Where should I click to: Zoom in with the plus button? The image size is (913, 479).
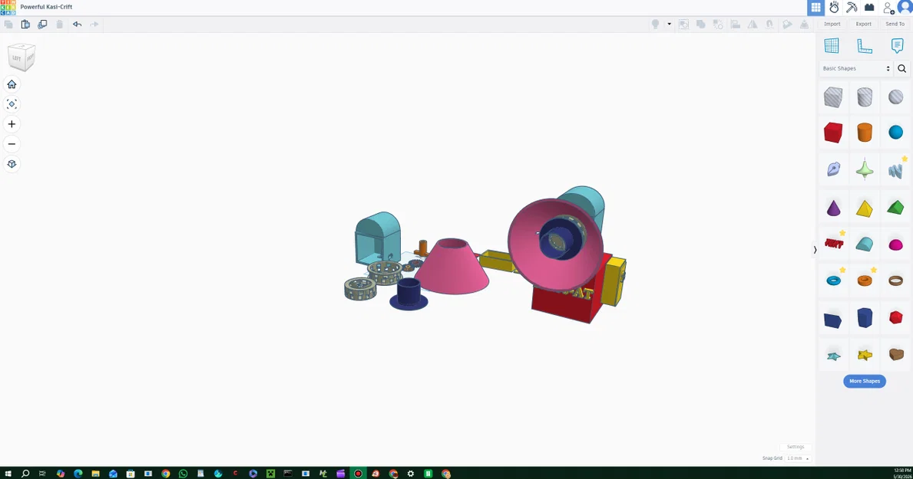12,124
